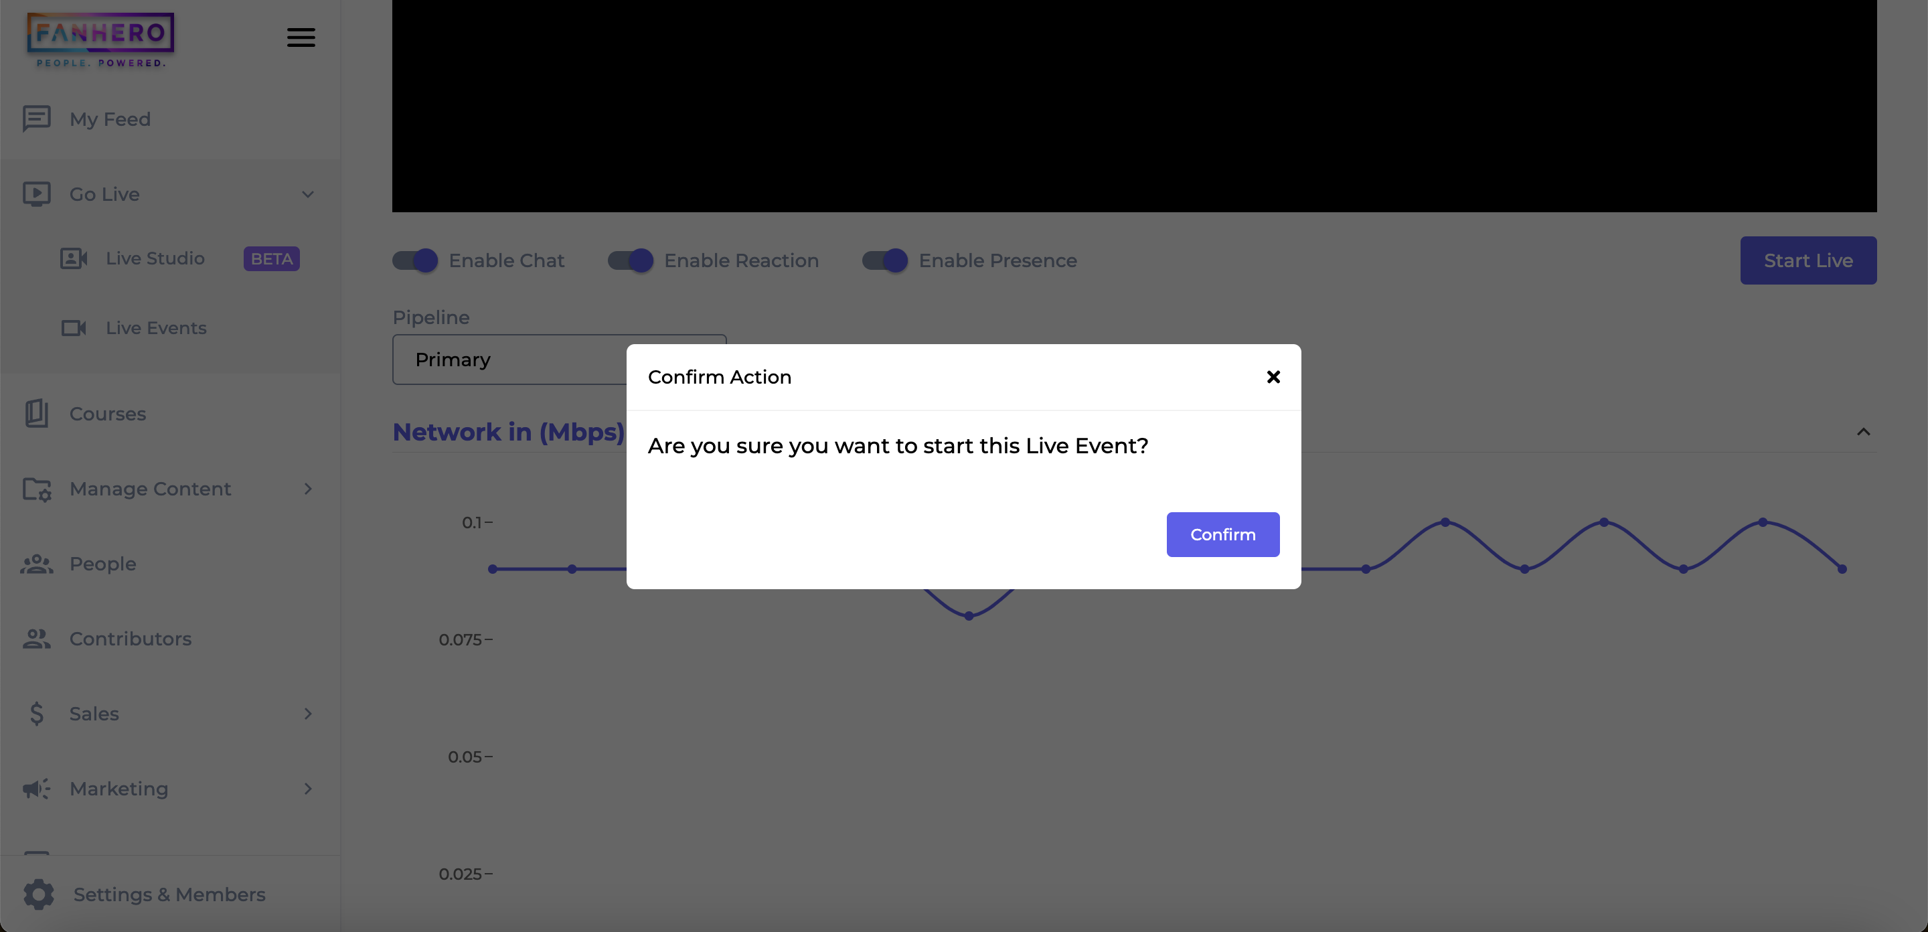Click the Confirm button in dialog
The height and width of the screenshot is (932, 1928).
coord(1224,534)
